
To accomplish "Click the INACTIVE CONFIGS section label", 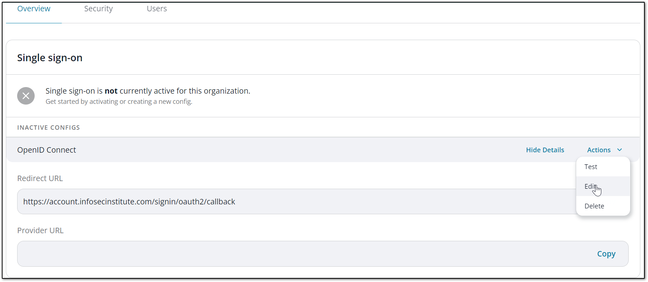I will tap(48, 127).
